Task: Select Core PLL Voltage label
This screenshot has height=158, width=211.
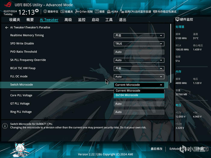Action: [x=21, y=95]
